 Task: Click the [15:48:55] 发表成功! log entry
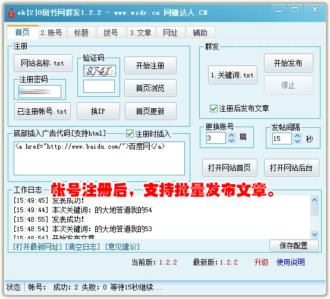[49, 219]
